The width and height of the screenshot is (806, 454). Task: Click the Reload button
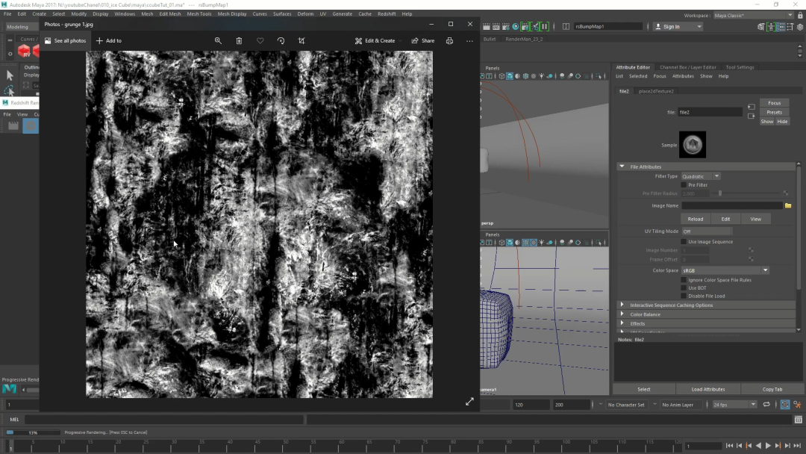pyautogui.click(x=695, y=219)
